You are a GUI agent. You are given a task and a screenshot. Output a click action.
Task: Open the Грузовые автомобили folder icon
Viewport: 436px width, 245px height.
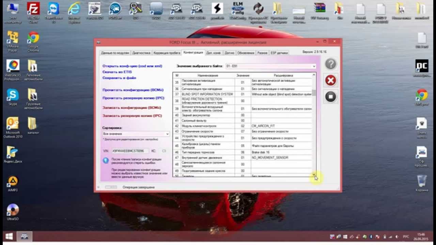pyautogui.click(x=33, y=99)
